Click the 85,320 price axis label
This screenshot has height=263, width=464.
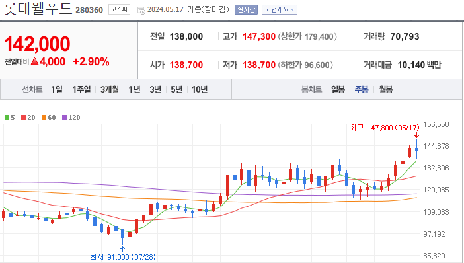(x=434, y=256)
